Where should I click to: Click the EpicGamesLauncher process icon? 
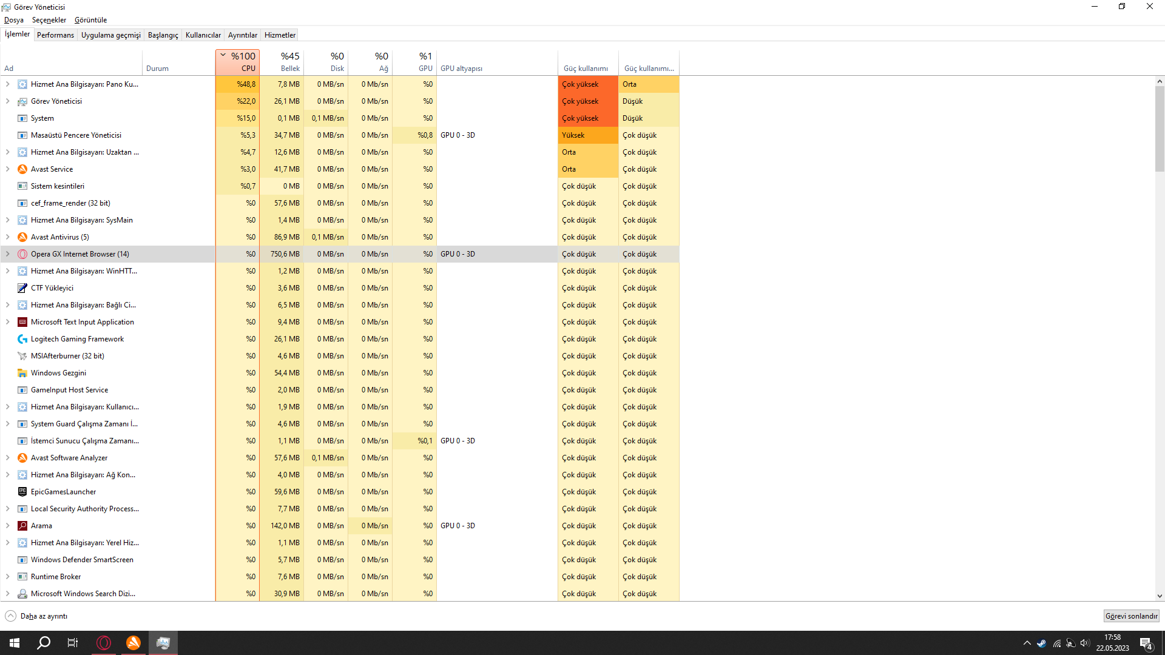coord(22,492)
